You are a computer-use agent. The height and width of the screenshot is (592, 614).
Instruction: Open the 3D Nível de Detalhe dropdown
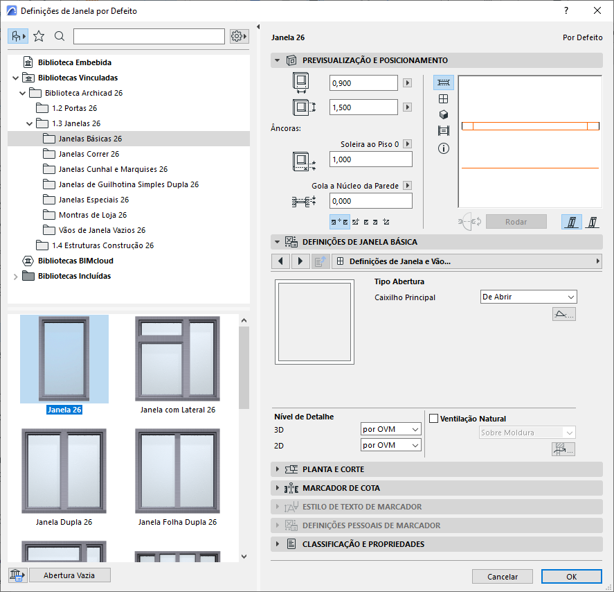tap(390, 429)
